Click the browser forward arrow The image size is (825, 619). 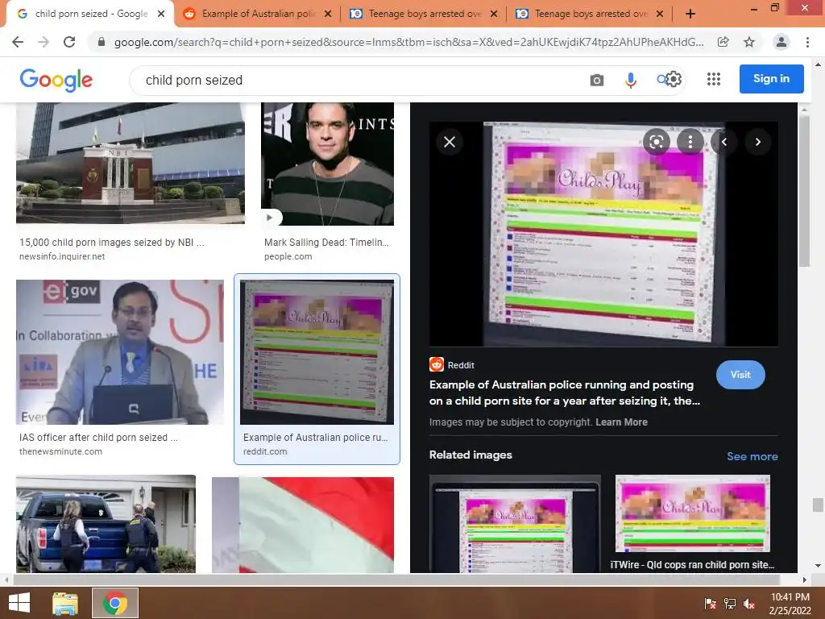coord(44,42)
